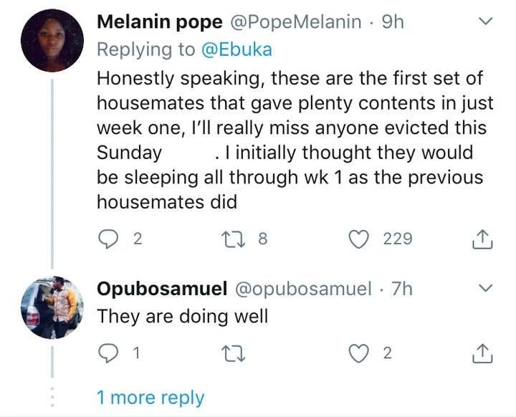This screenshot has width=516, height=417.
Task: Click the @opubosamuel handle
Action: point(303,289)
